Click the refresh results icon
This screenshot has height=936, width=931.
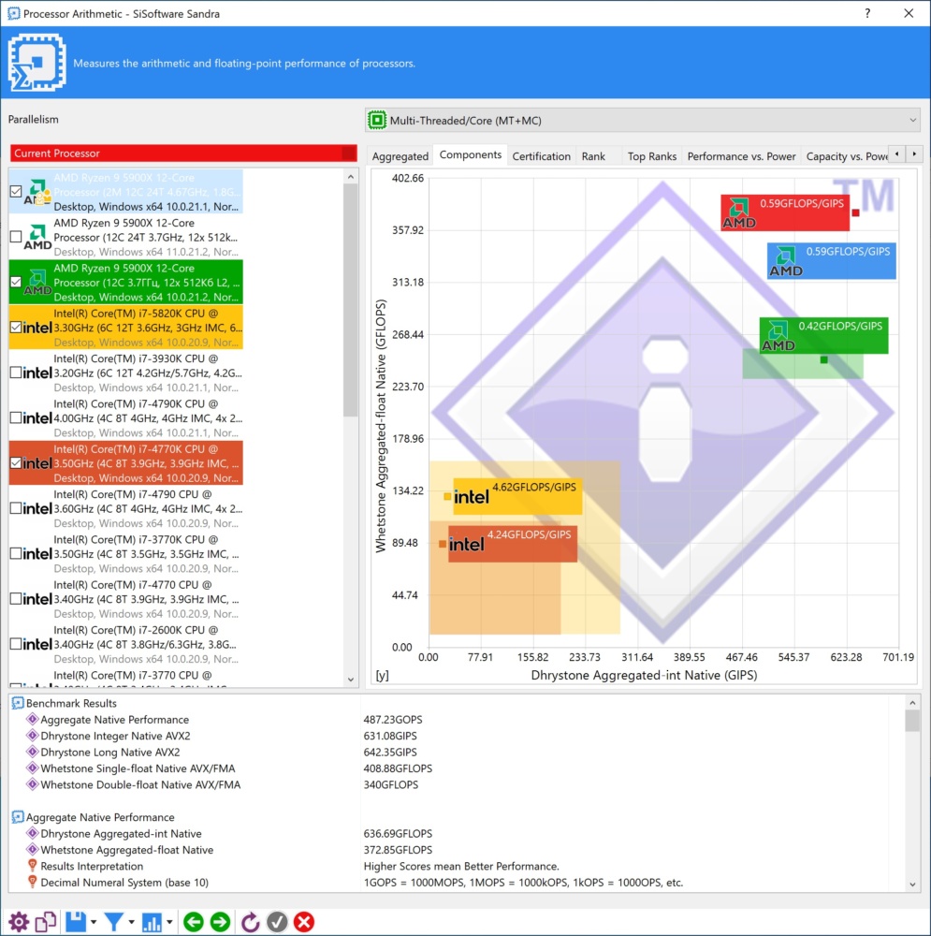click(x=250, y=922)
